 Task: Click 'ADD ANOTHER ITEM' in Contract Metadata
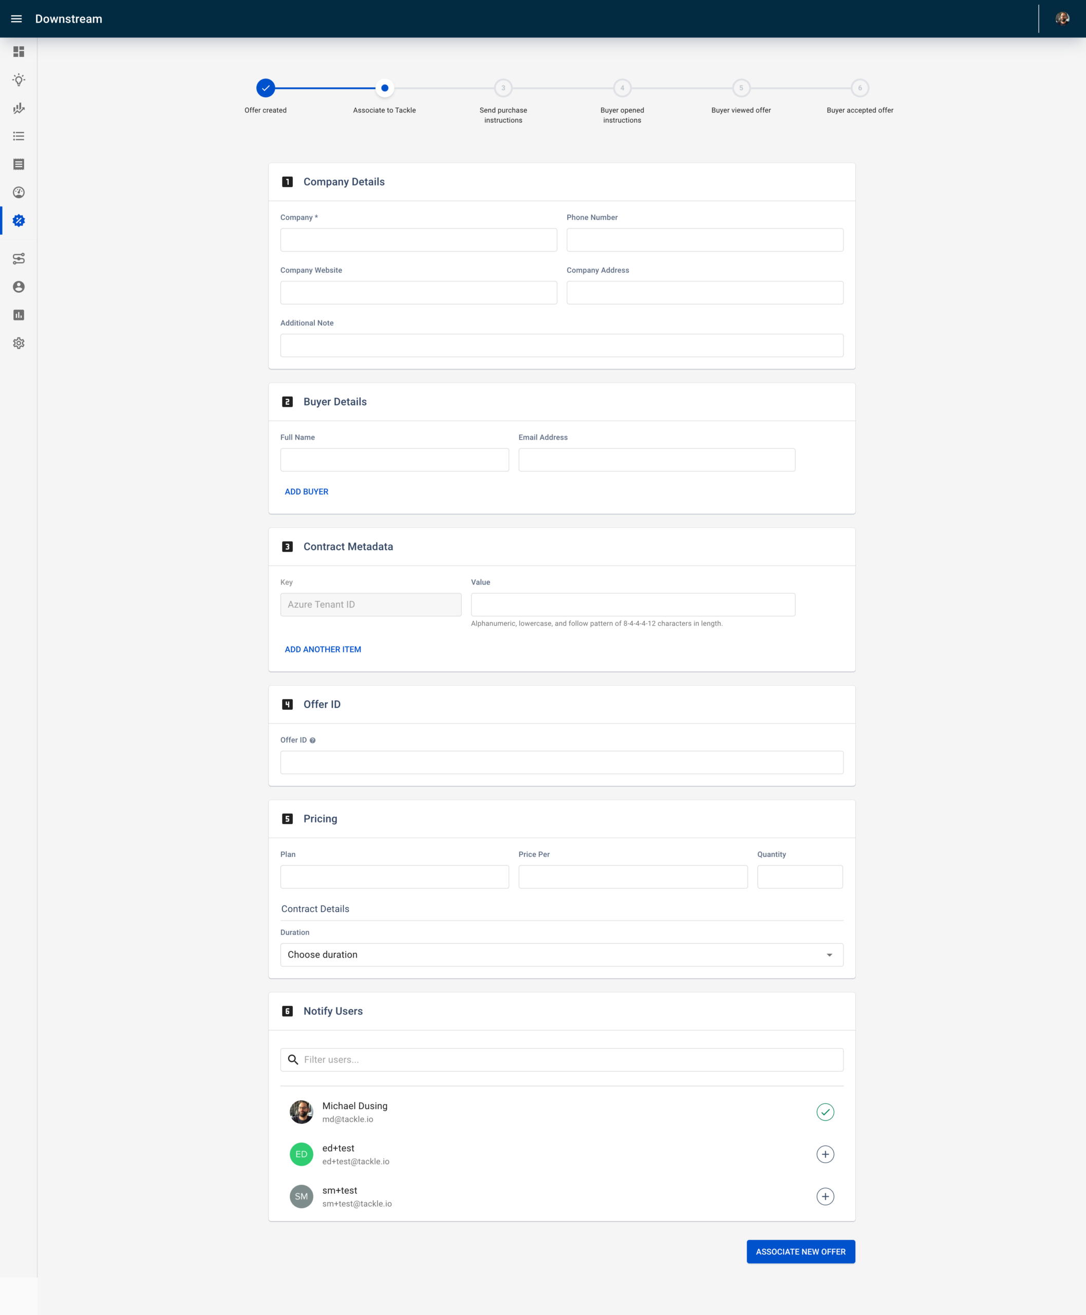[x=322, y=649]
